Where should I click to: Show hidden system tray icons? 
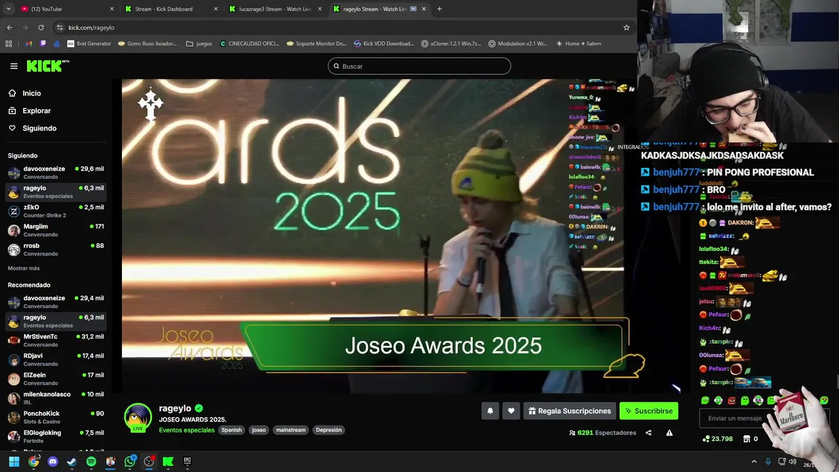point(754,462)
